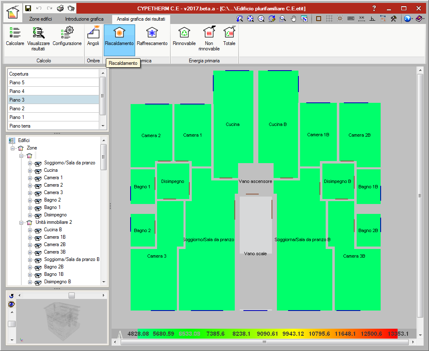This screenshot has width=429, height=351.
Task: Click the 3D view reset rotation icon
Action: 11,296
